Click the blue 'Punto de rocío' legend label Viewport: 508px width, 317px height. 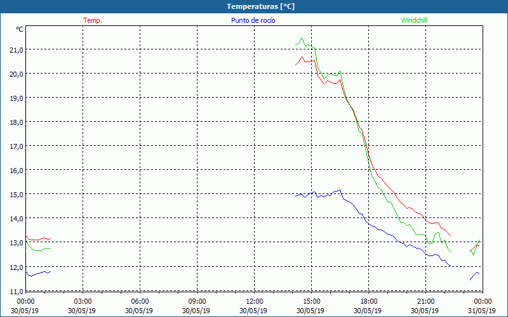click(253, 20)
